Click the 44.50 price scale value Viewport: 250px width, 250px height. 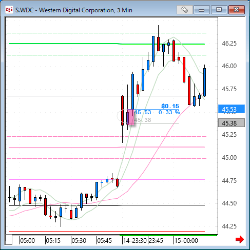[x=229, y=203]
